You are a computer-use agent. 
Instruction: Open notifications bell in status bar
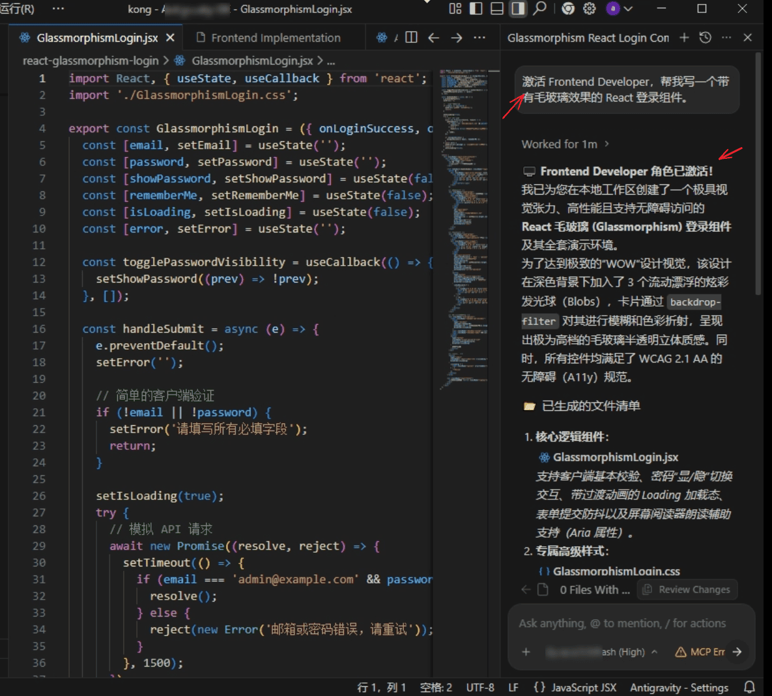[x=749, y=687]
